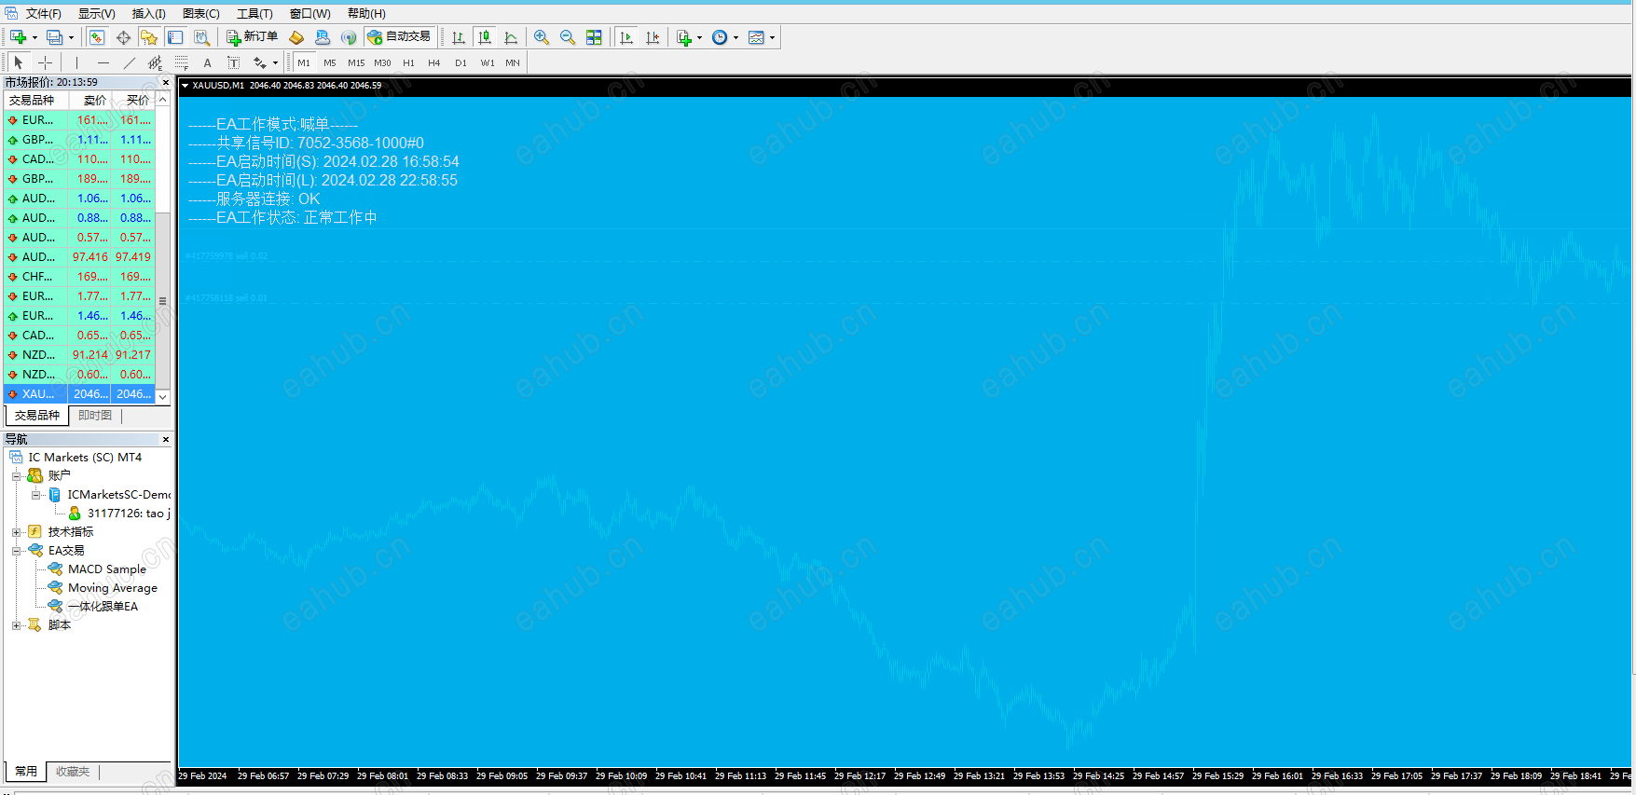Select the H1 timeframe
Screen dimensions: 1636x795
click(408, 62)
